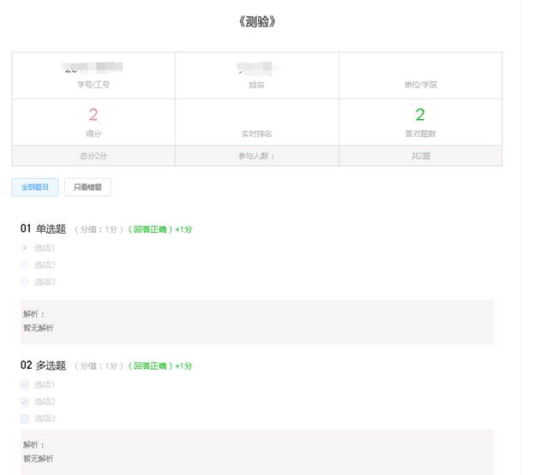Click the red 得分 score number
This screenshot has width=558, height=475.
[93, 115]
